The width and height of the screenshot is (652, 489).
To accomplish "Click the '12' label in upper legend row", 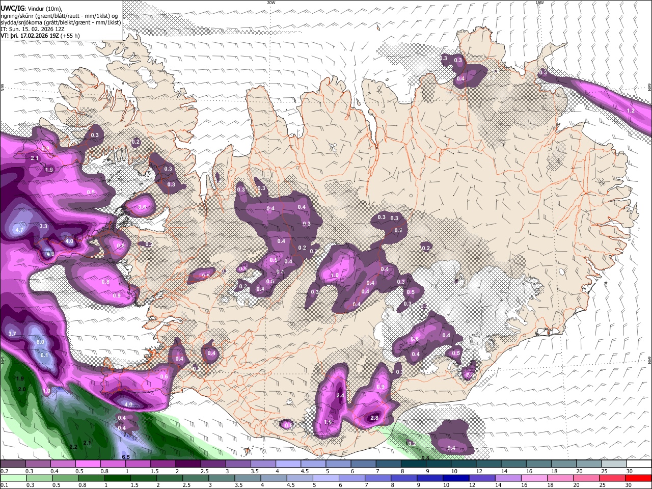I will tap(479, 471).
